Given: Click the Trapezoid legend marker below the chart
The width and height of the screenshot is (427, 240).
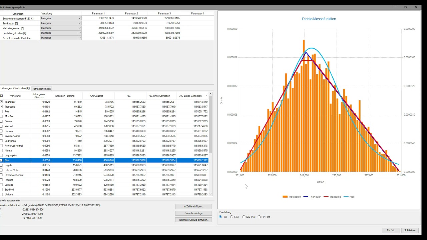Looking at the screenshot, I should tap(326, 197).
